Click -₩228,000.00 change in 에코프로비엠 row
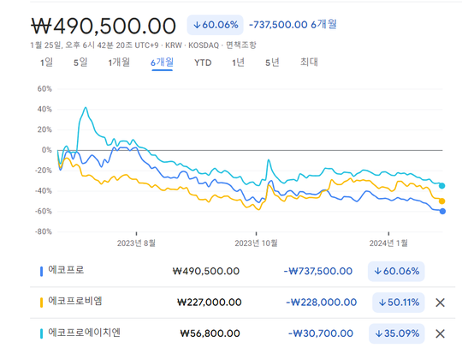462x348 pixels. (321, 303)
